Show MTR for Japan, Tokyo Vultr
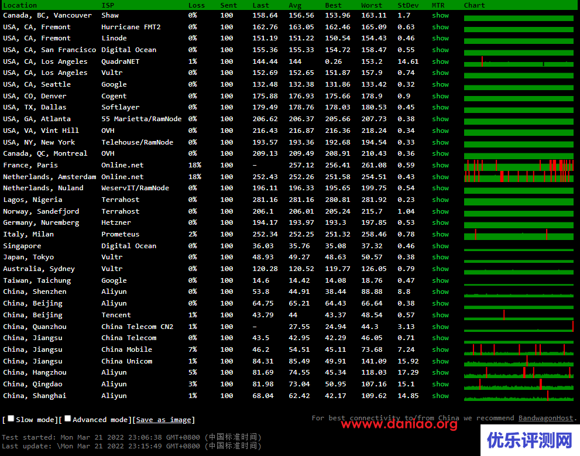 click(x=440, y=257)
